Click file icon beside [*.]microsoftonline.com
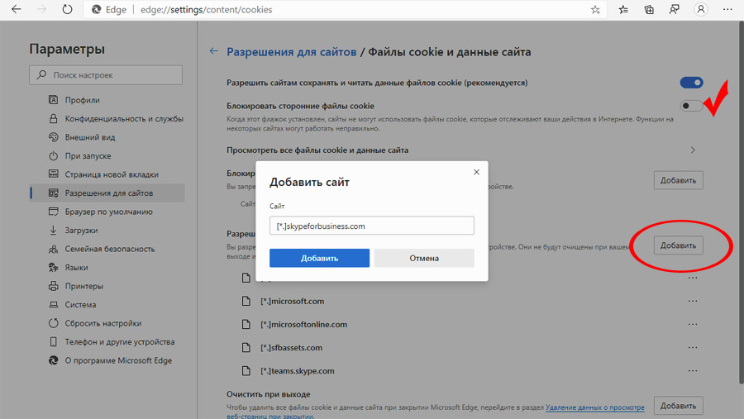 click(x=246, y=324)
